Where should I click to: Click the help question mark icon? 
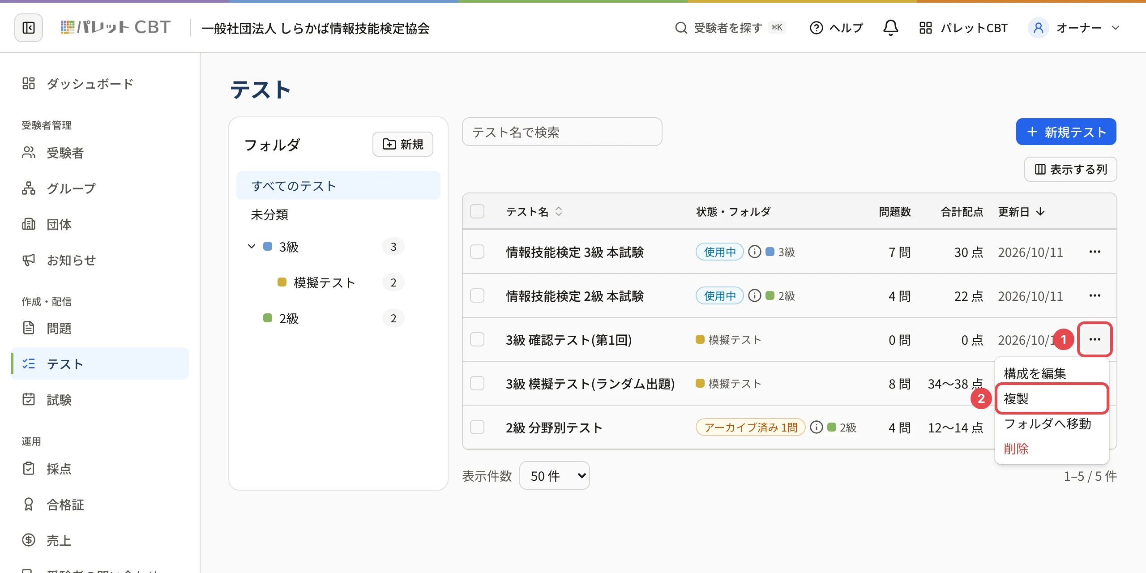tap(816, 28)
